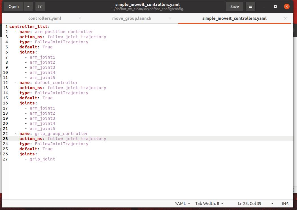Open the Ln 23, Col 39 dropdown
The height and width of the screenshot is (210, 297).
[256, 203]
